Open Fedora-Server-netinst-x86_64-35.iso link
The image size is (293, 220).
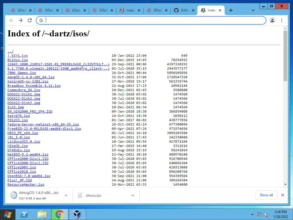[43, 124]
